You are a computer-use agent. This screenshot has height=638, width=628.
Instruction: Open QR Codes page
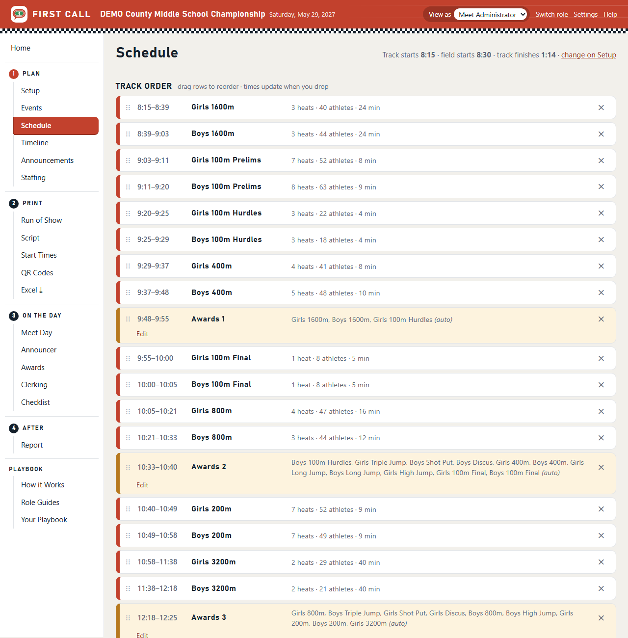click(x=37, y=273)
